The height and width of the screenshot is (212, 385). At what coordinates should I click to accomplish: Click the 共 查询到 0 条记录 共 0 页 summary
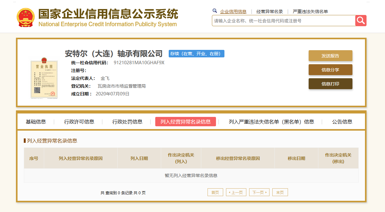point(123,193)
